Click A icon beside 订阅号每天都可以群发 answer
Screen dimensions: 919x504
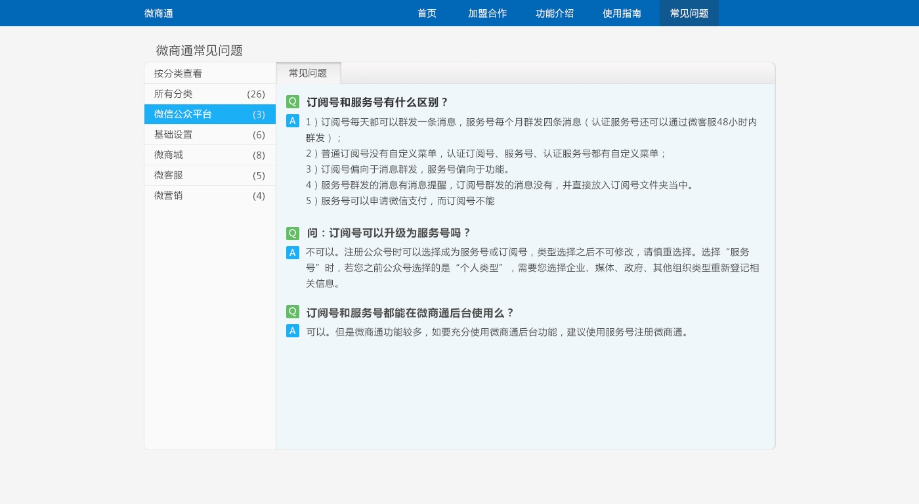(x=293, y=121)
